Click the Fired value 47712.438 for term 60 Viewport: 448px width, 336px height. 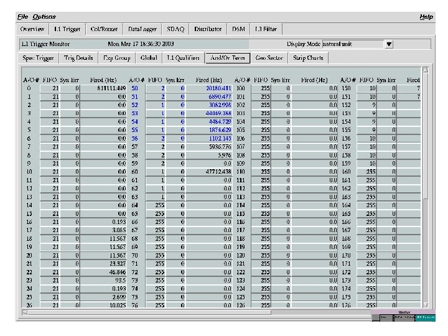pos(209,172)
